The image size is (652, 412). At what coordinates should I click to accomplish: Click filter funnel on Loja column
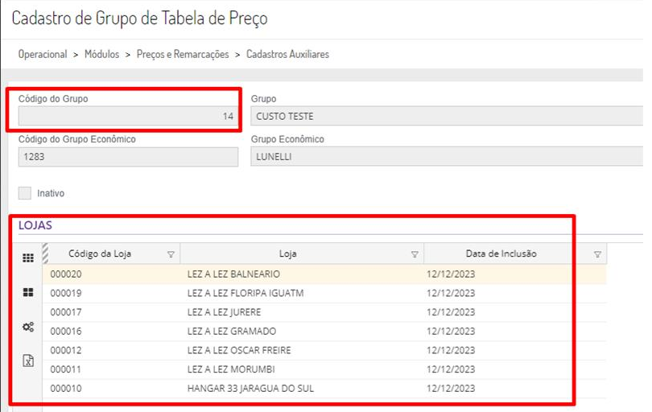pos(415,254)
